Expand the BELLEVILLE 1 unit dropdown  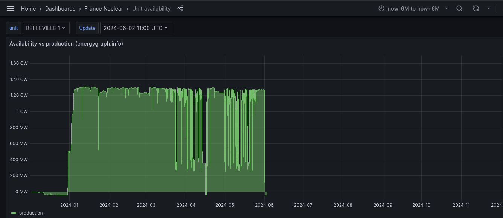[x=46, y=28]
